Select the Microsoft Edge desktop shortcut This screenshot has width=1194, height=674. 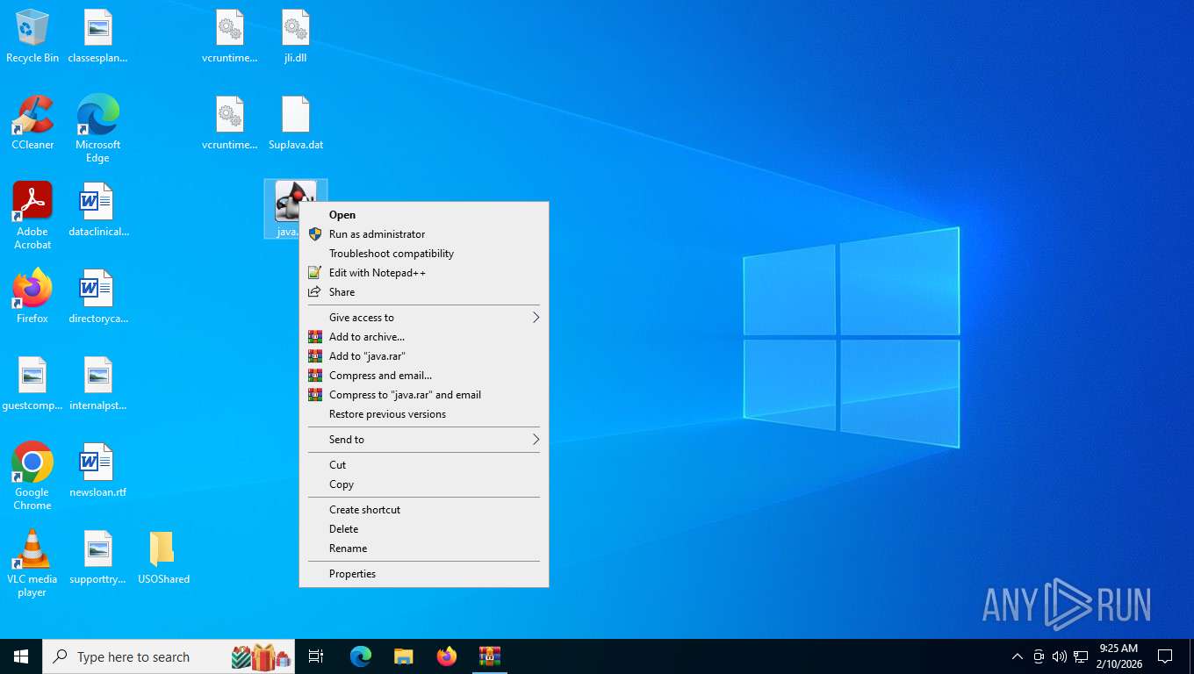(97, 129)
